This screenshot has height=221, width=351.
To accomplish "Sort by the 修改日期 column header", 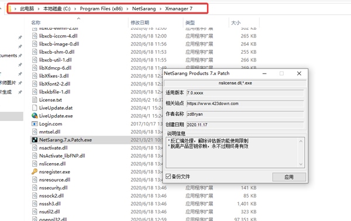I will (140, 23).
